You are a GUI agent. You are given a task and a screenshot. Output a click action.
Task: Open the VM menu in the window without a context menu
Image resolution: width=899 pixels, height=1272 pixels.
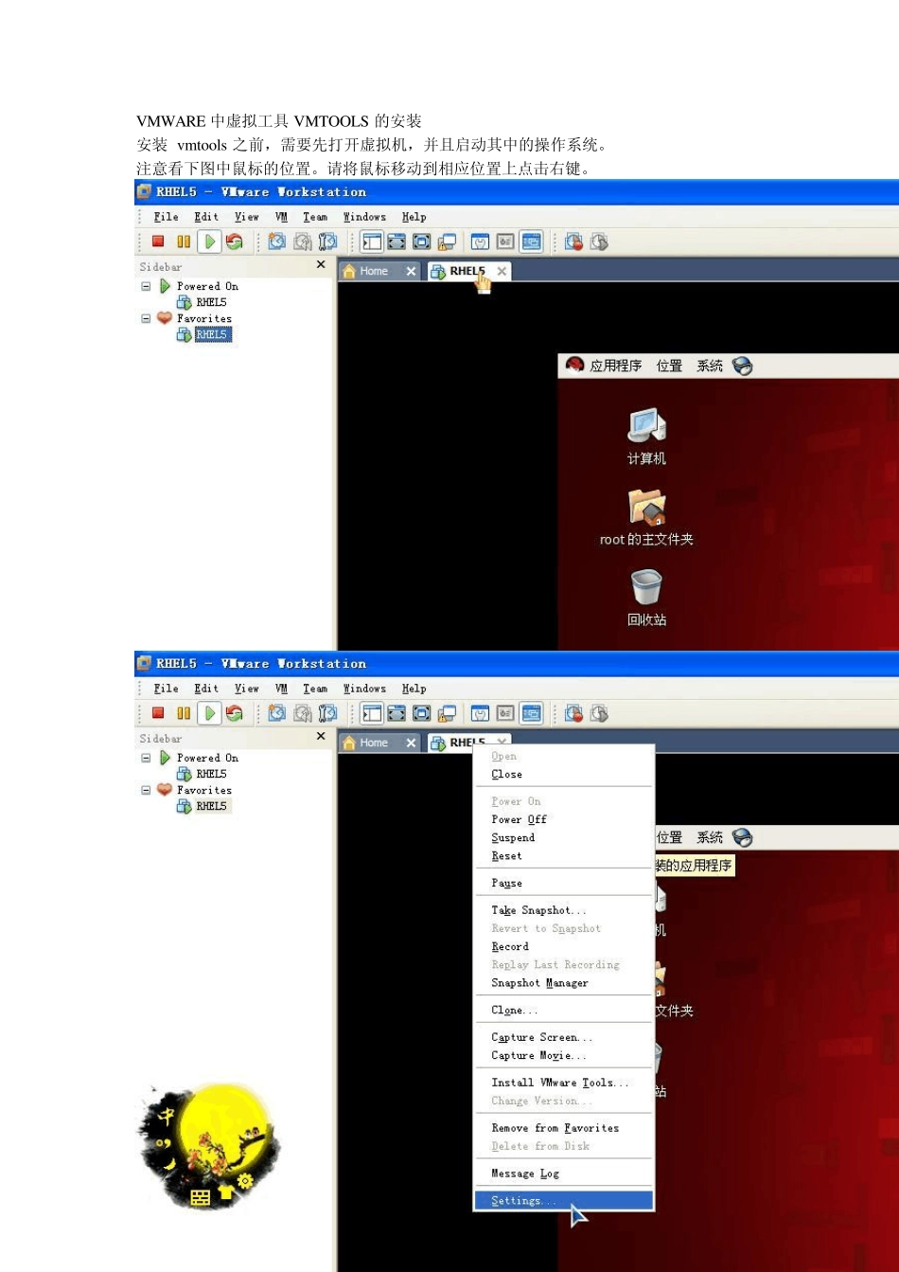coord(281,217)
